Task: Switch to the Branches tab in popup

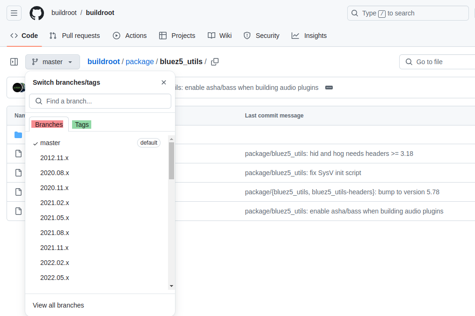Action: tap(49, 125)
